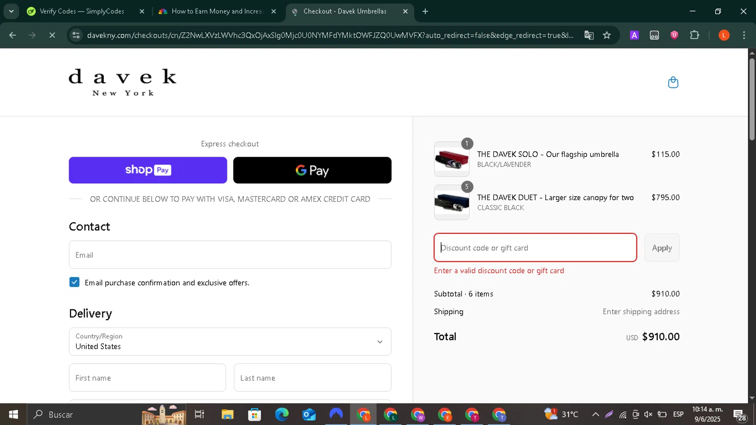Viewport: 756px width, 425px height.
Task: Expand the Country/Region dropdown
Action: coord(230,341)
